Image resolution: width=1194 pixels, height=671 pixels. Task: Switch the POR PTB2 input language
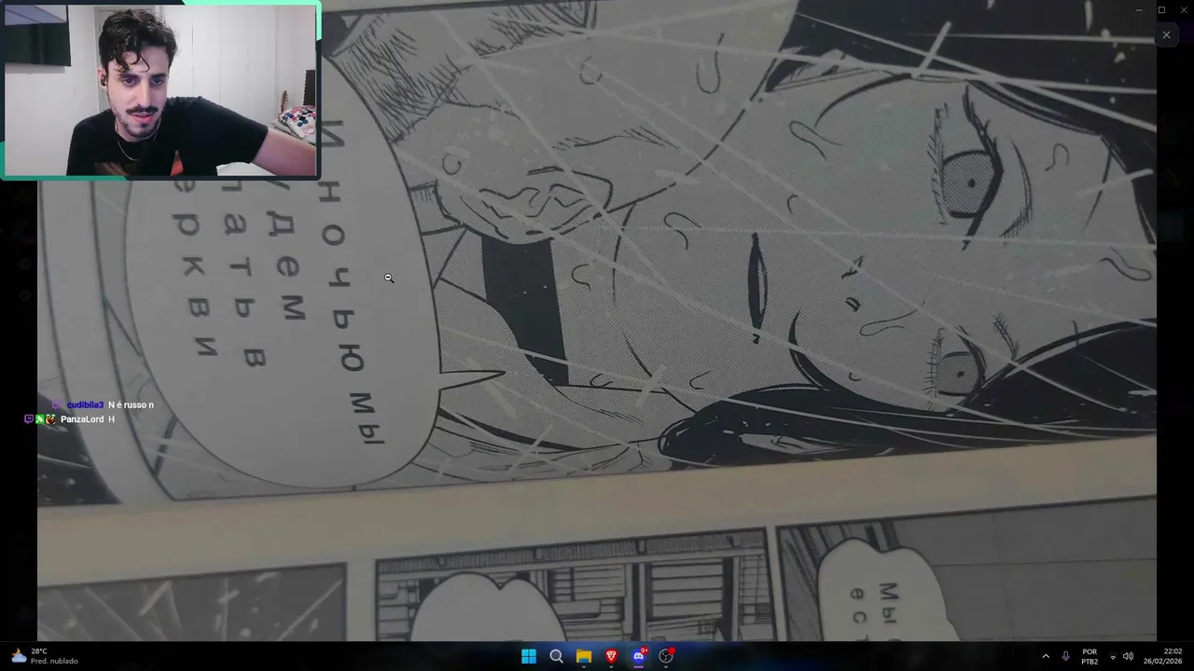click(x=1090, y=656)
